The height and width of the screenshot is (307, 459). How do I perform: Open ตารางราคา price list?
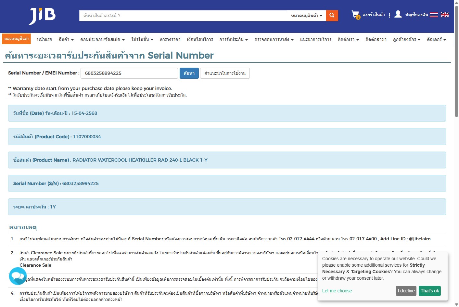coord(170,39)
